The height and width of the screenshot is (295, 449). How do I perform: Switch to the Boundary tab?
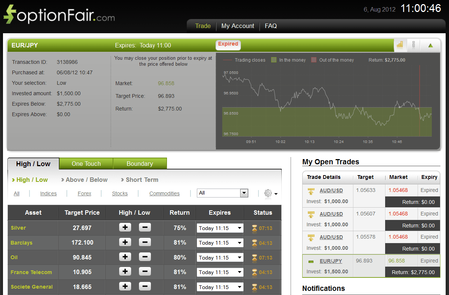(140, 164)
